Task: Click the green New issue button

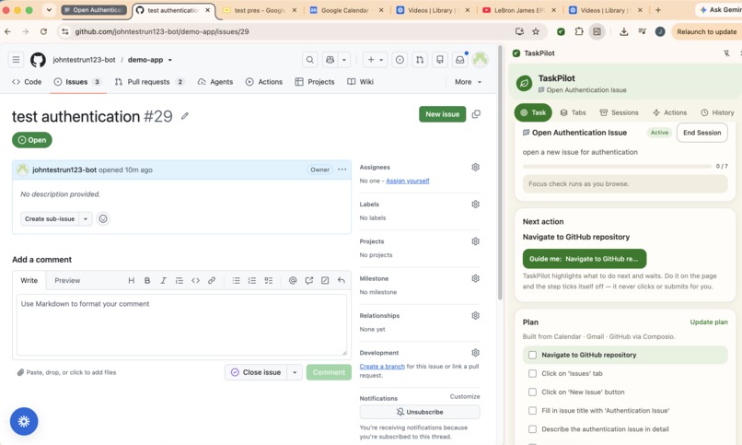Action: [x=443, y=114]
